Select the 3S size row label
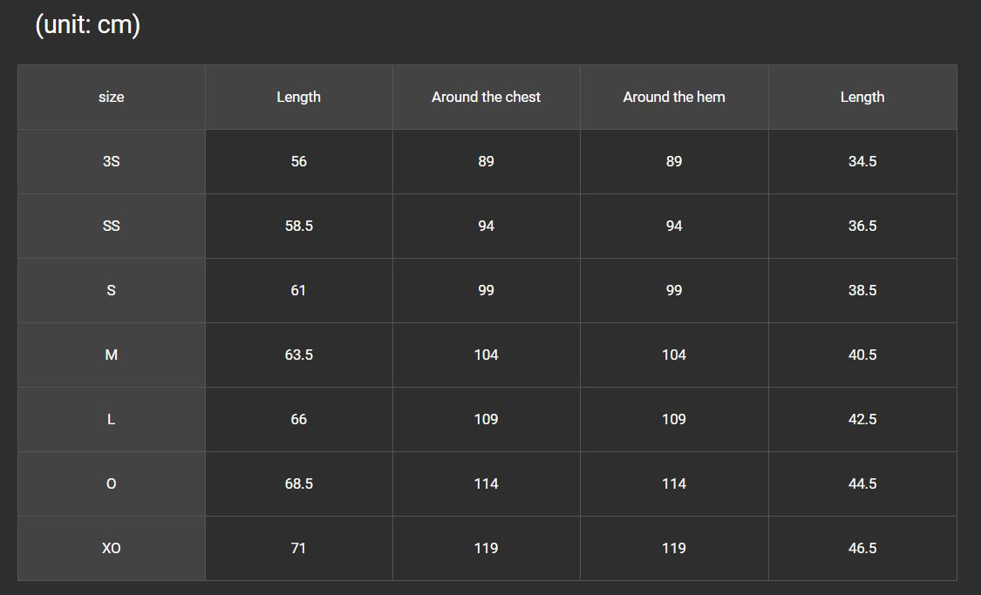981x595 pixels. 112,161
